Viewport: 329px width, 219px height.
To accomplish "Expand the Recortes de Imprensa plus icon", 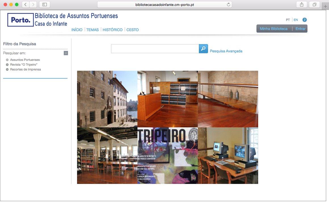I will pyautogui.click(x=7, y=69).
